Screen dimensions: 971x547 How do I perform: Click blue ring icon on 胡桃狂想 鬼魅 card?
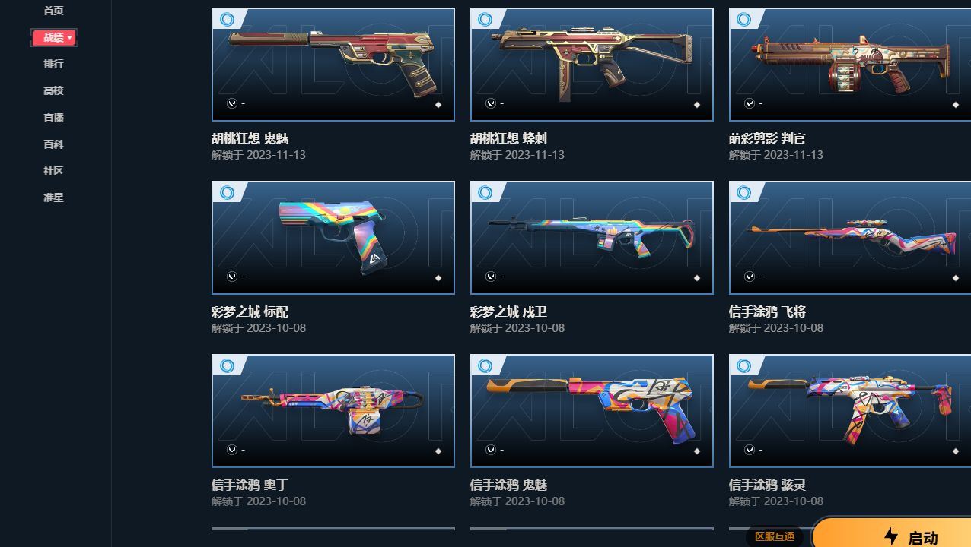(x=226, y=19)
